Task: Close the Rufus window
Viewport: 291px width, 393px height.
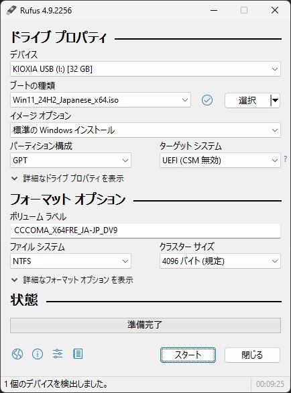Action: [275, 10]
